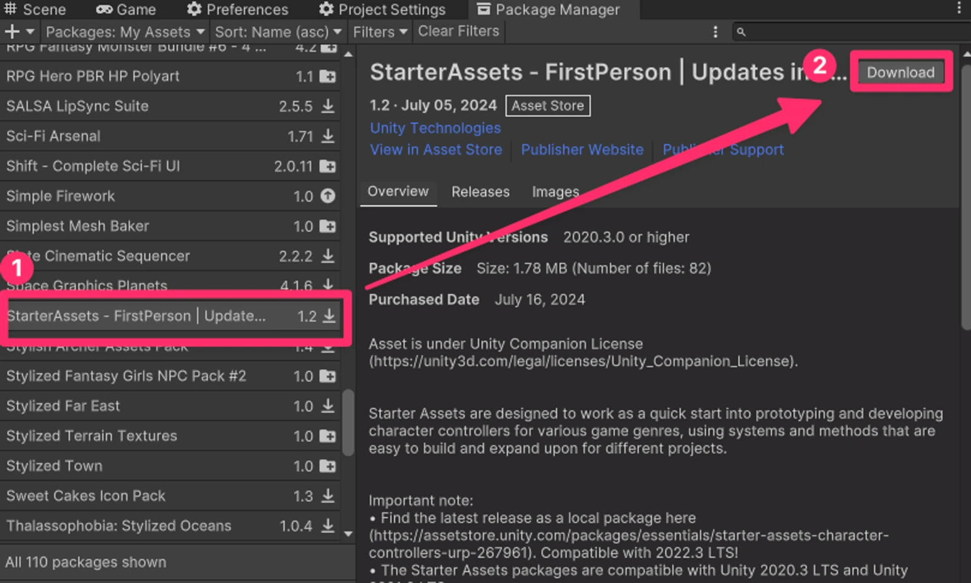Image resolution: width=971 pixels, height=583 pixels.
Task: Open the Packages: My Assets dropdown
Action: 126,32
